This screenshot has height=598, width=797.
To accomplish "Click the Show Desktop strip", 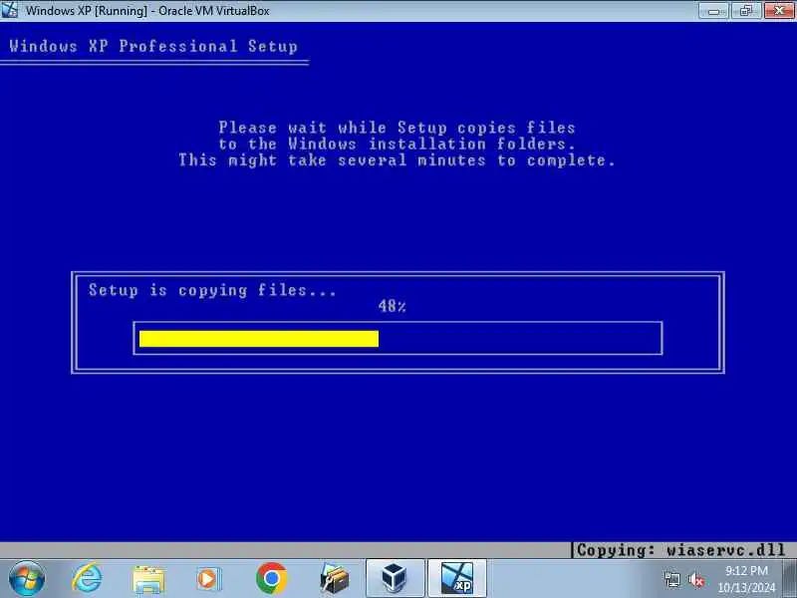I will (790, 579).
